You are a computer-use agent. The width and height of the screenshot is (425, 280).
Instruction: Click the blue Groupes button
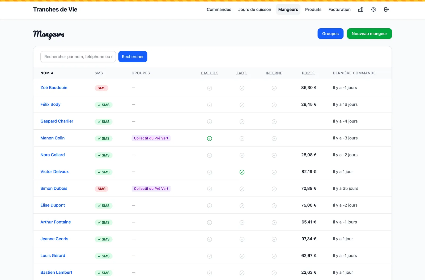330,34
